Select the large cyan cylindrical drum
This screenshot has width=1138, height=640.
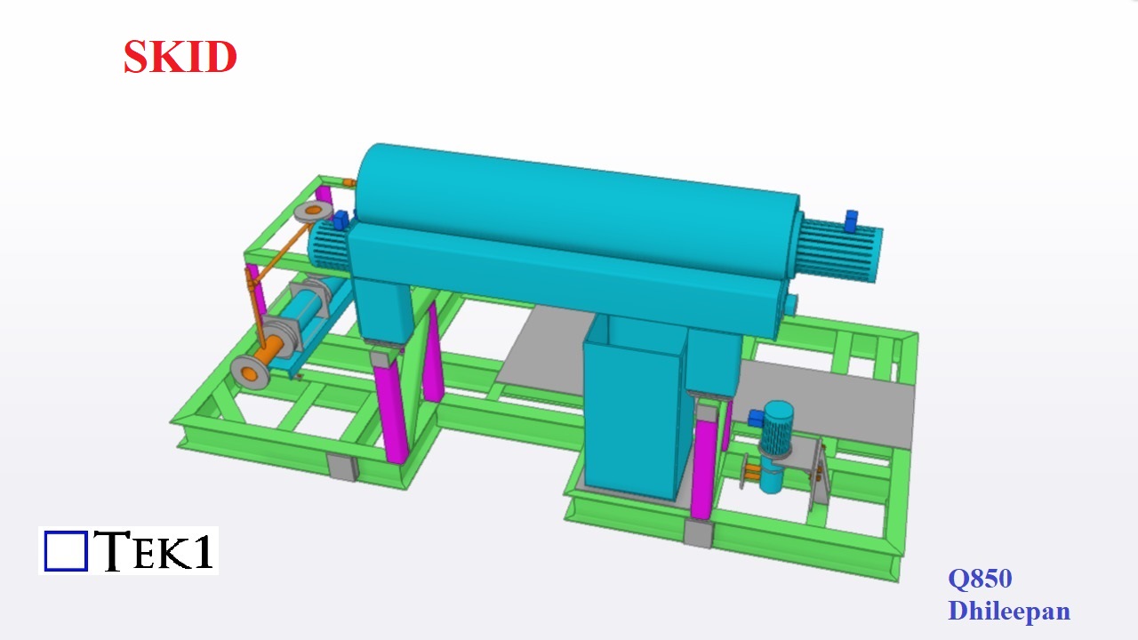tap(578, 212)
